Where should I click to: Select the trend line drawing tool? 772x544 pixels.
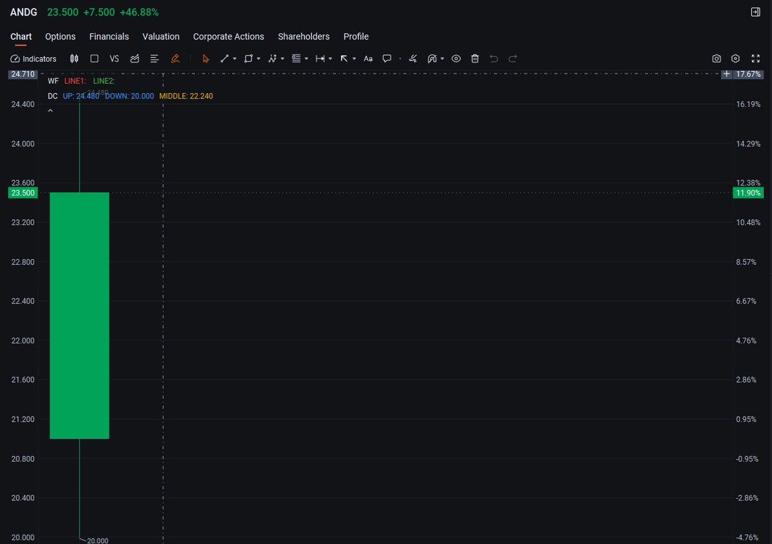[225, 59]
